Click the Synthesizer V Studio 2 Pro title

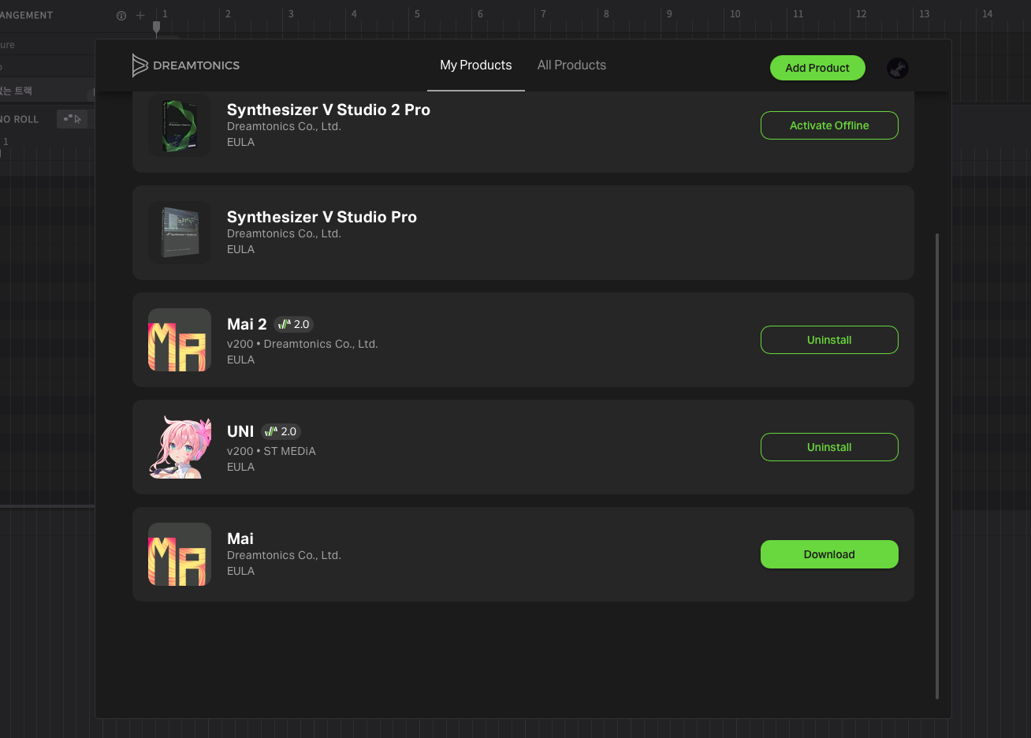pos(329,110)
